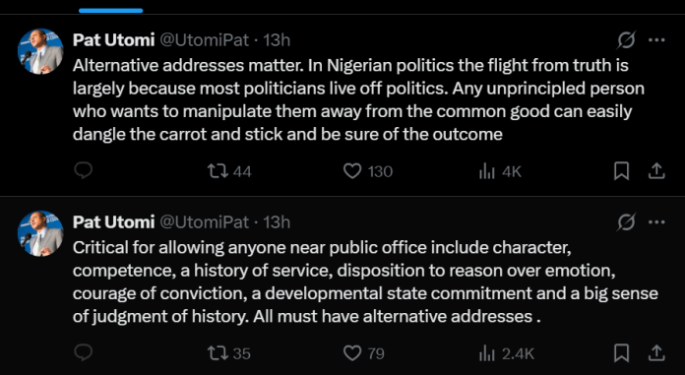The height and width of the screenshot is (375, 685).
Task: Reply to the Alternative addresses matter tweet
Action: click(83, 170)
